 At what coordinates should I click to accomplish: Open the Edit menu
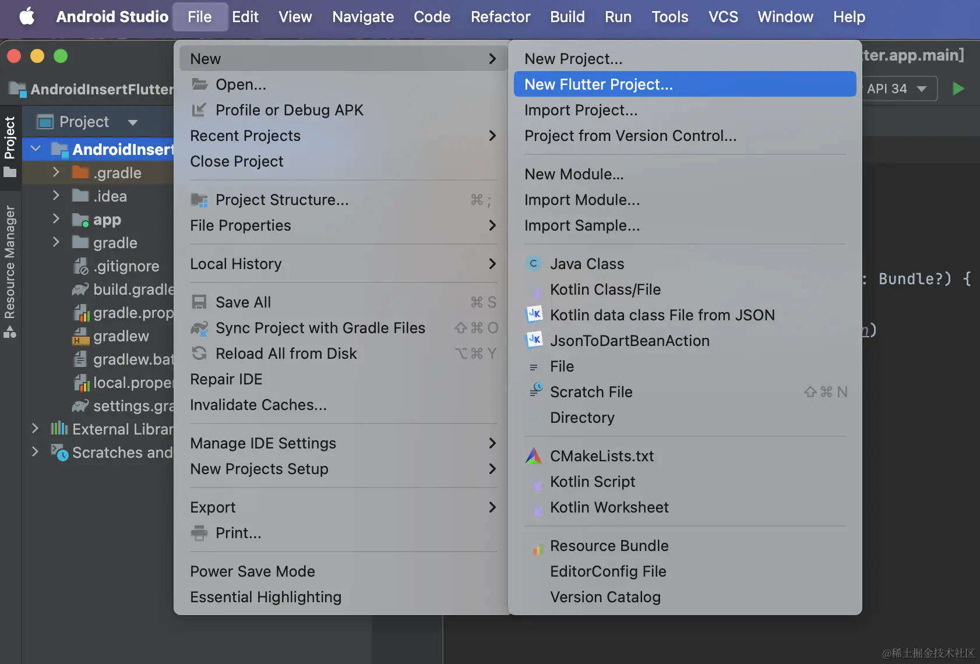[245, 16]
